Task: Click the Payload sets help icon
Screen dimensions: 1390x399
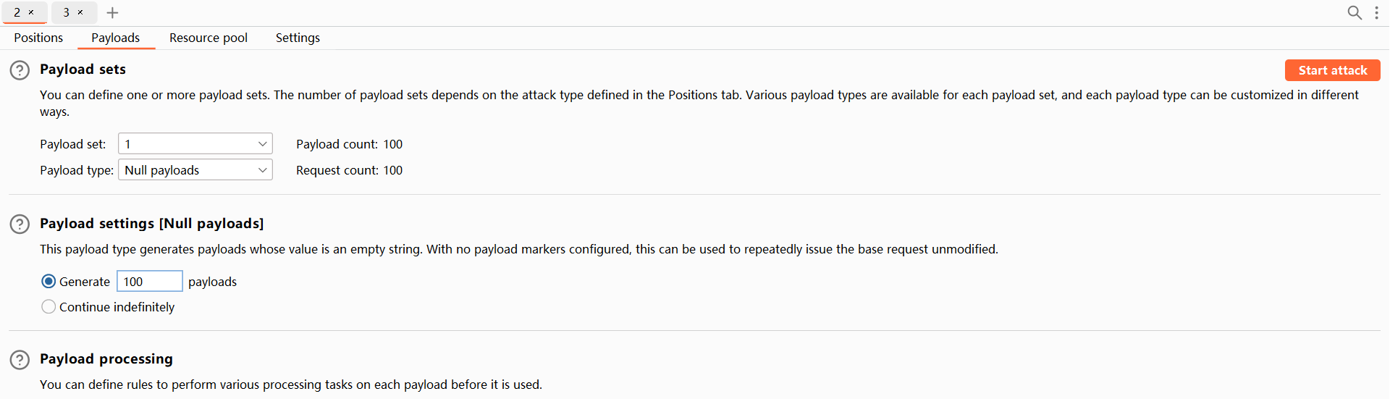Action: pos(20,70)
